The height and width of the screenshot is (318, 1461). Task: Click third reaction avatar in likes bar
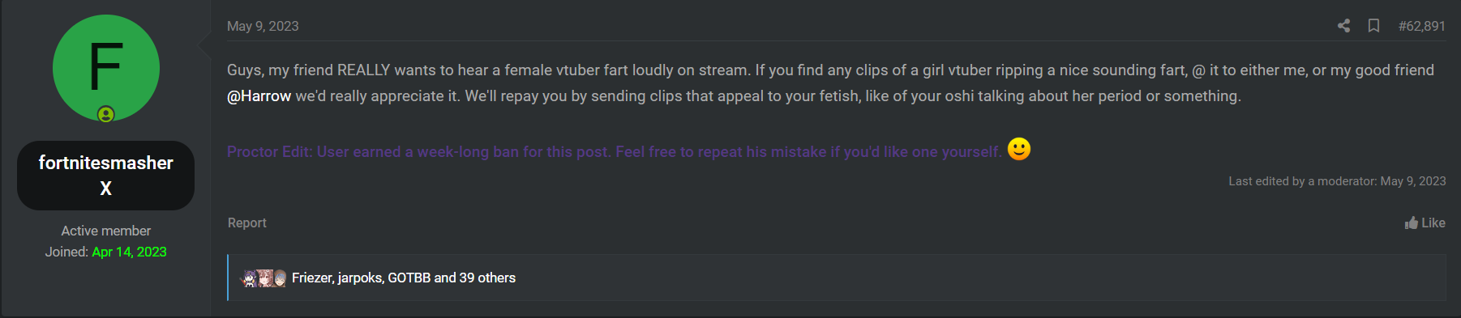point(279,278)
